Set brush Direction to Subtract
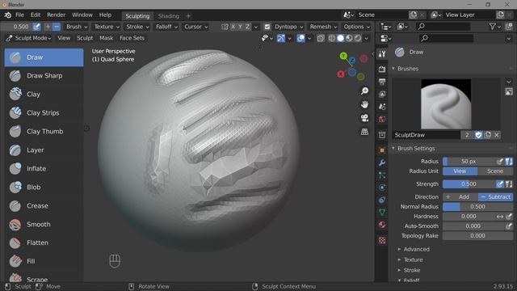Screen dimensions: 517x291 click(x=495, y=197)
